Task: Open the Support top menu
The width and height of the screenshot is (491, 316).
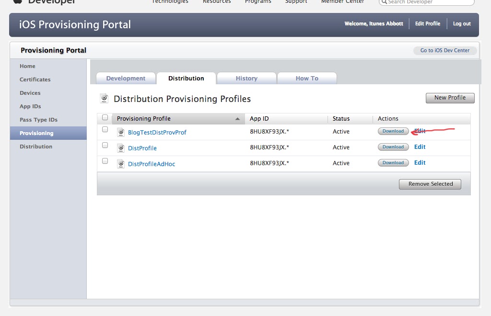Action: [x=296, y=1]
